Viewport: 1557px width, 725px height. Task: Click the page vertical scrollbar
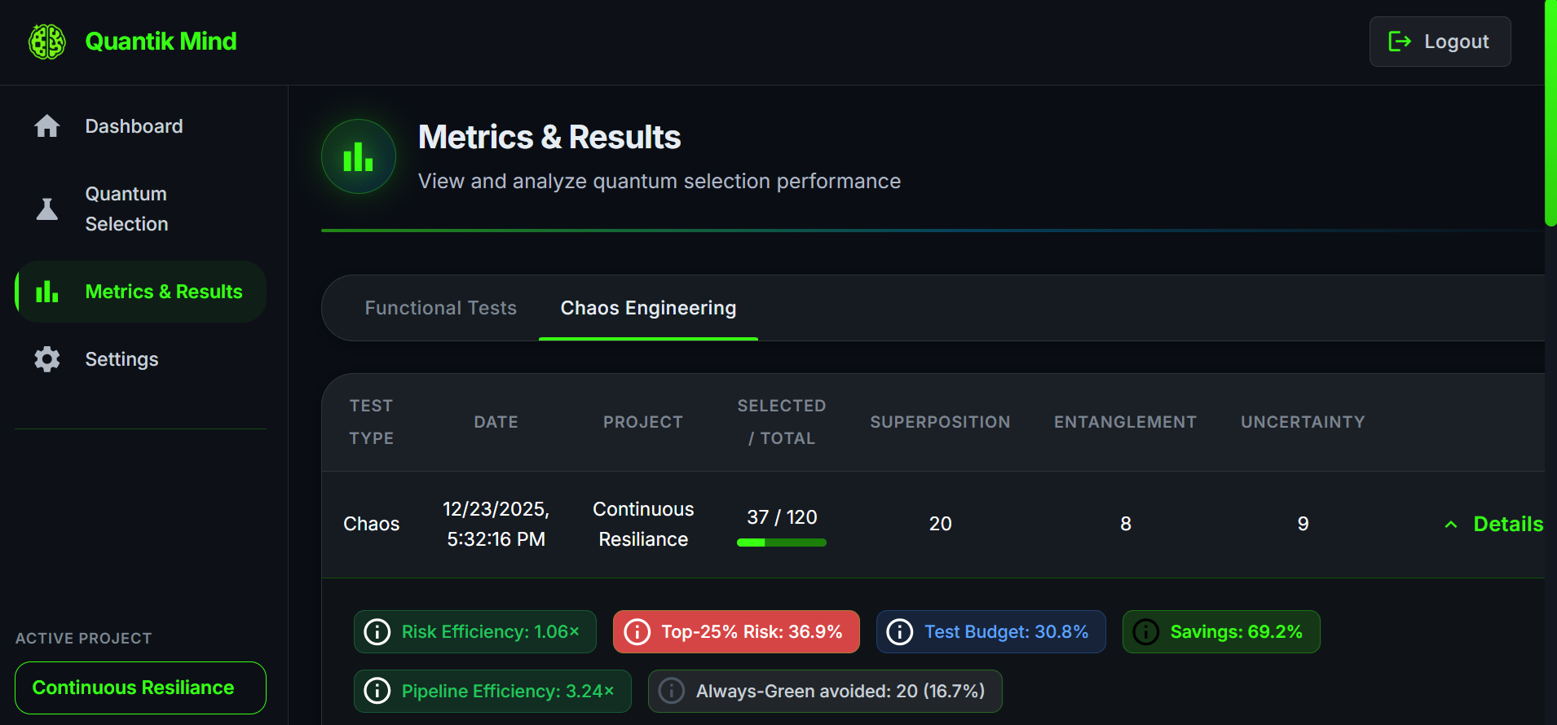click(x=1550, y=114)
